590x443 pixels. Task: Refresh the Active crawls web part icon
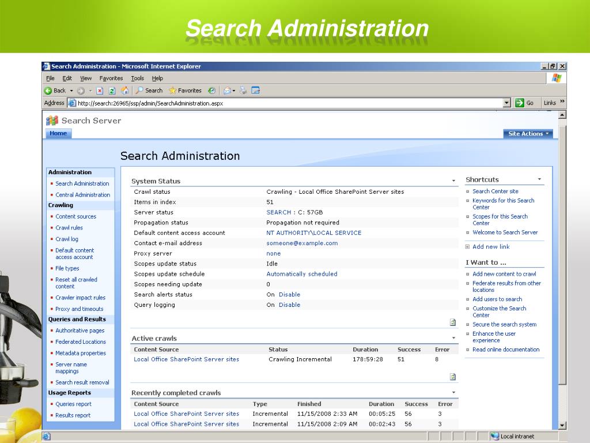click(453, 377)
